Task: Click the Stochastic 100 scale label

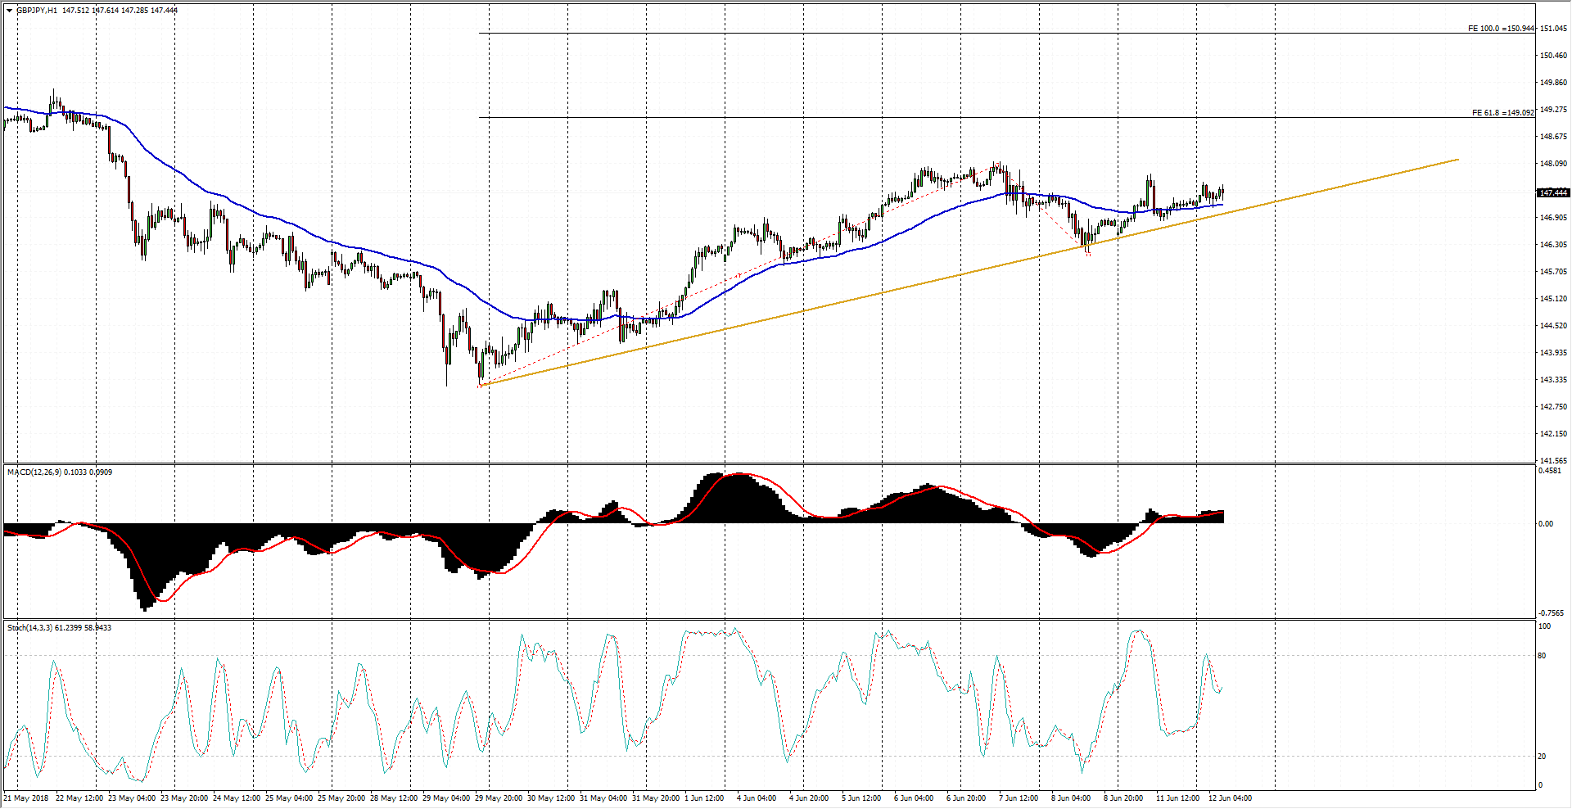Action: click(x=1545, y=627)
